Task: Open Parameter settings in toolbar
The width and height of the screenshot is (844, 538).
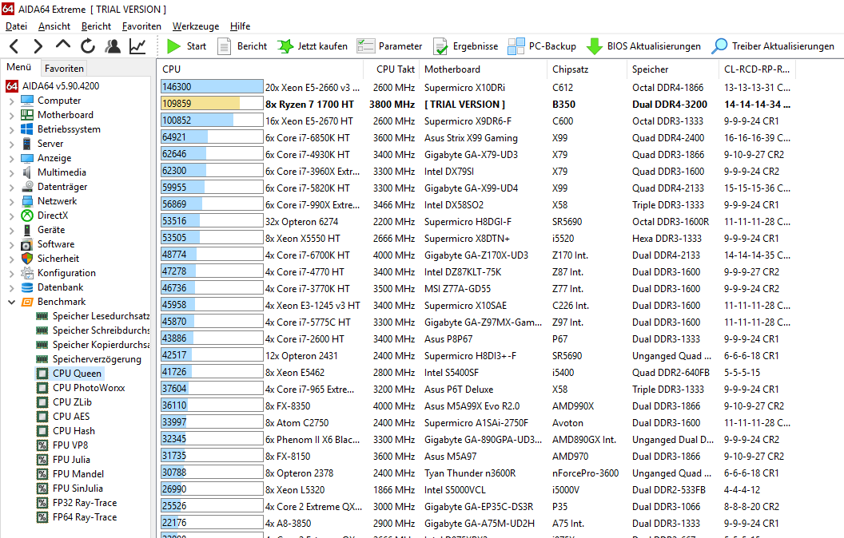Action: (389, 46)
